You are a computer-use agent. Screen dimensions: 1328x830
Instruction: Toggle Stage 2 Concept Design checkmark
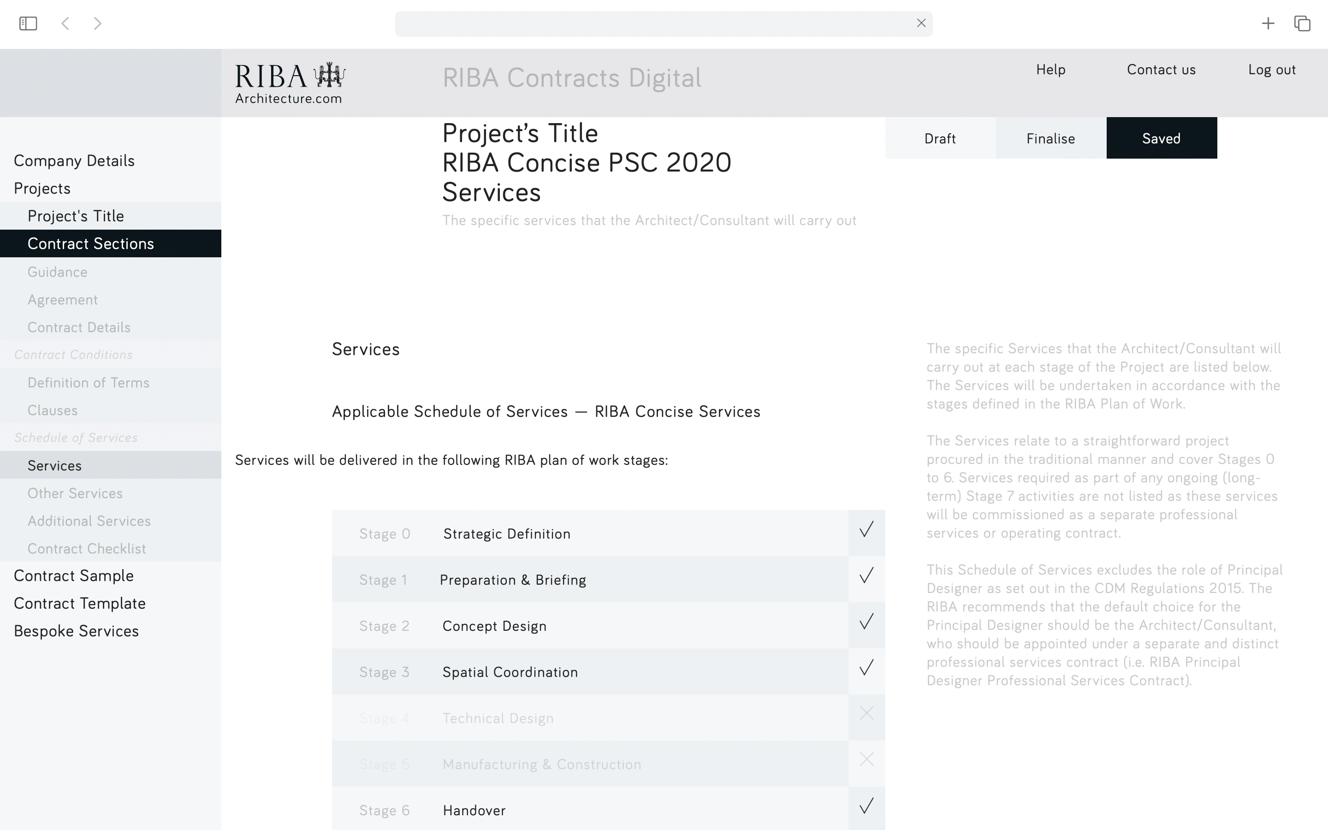pos(866,625)
